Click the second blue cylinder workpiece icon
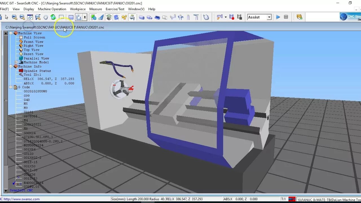 (149, 17)
